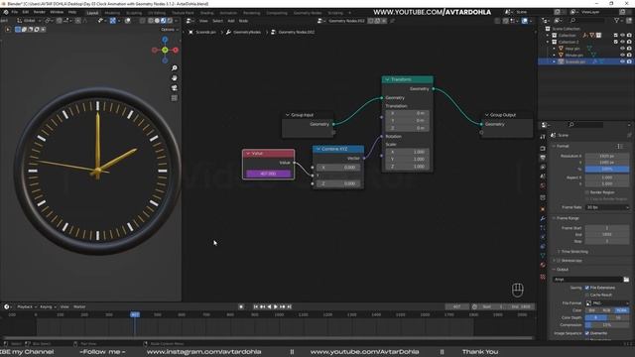Open the Material properties tab icon
The width and height of the screenshot is (635, 357).
pyautogui.click(x=543, y=265)
